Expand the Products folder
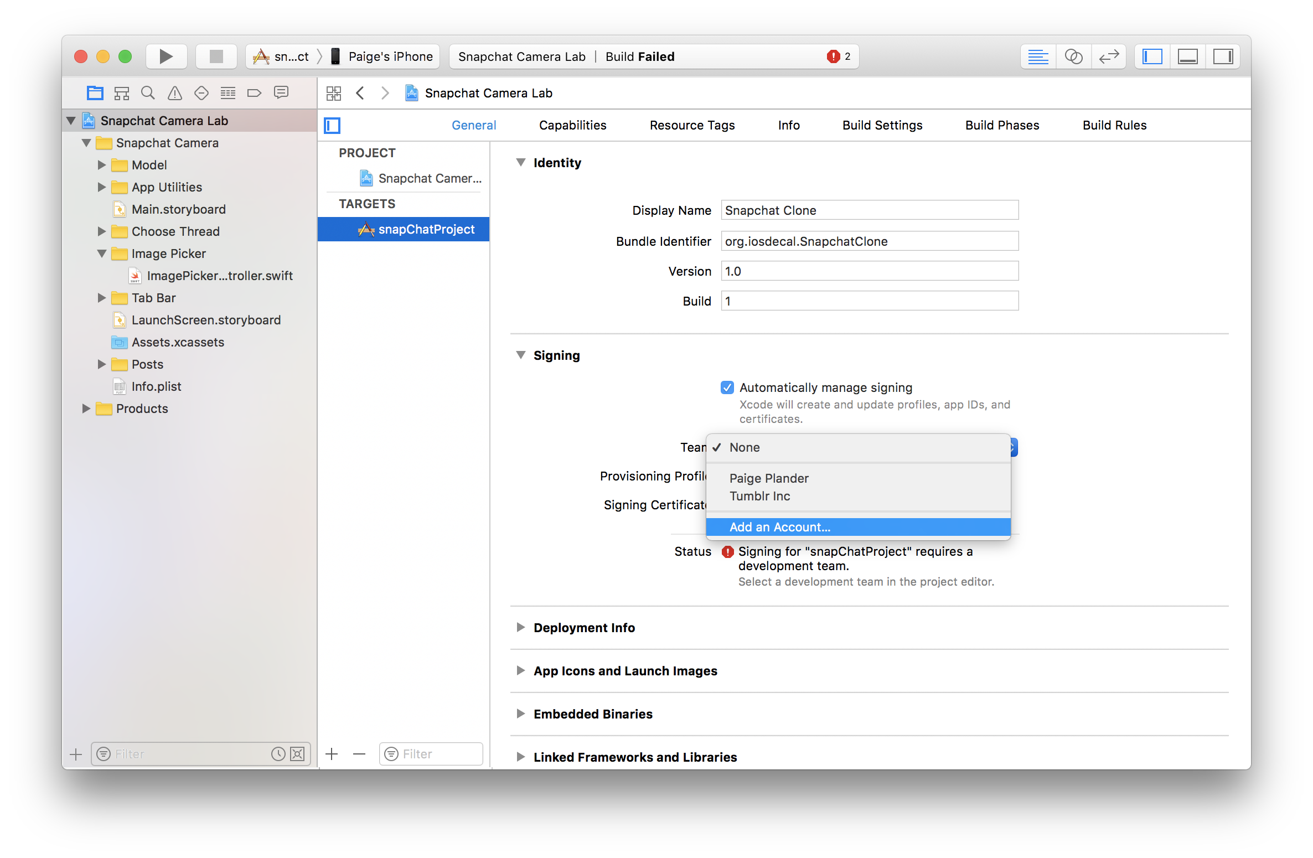Viewport: 1313px width, 858px height. tap(86, 409)
